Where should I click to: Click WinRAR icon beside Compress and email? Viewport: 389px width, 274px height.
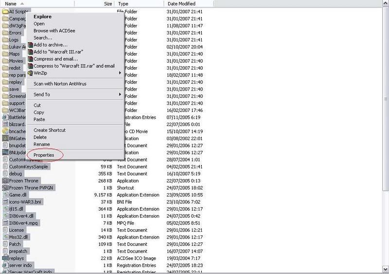pos(30,59)
